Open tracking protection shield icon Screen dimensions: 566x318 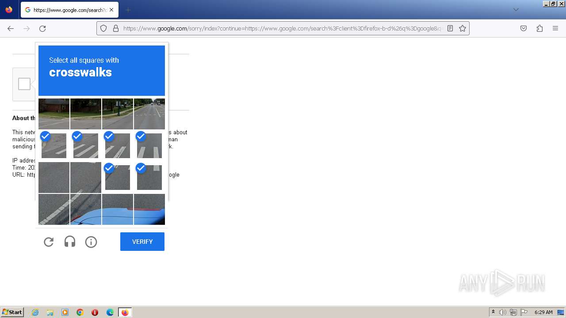pyautogui.click(x=103, y=28)
